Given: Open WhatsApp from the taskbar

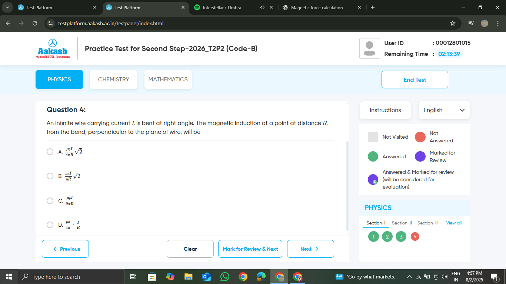Looking at the screenshot, I should tap(224, 277).
